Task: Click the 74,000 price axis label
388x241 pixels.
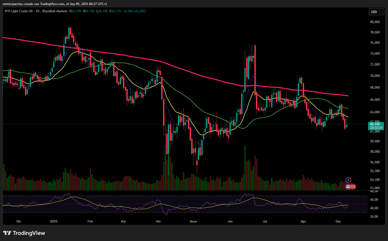Action: point(375,54)
